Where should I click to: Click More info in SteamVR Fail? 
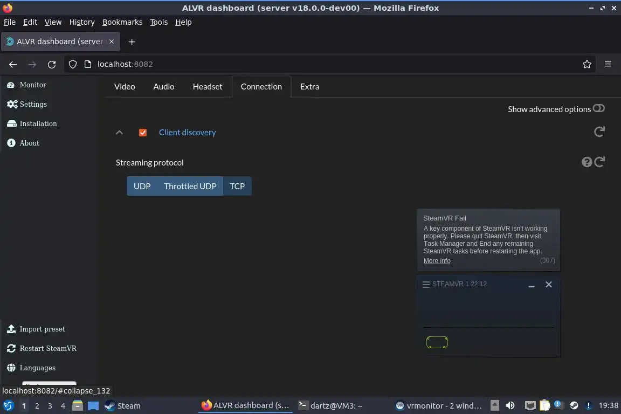tap(437, 261)
